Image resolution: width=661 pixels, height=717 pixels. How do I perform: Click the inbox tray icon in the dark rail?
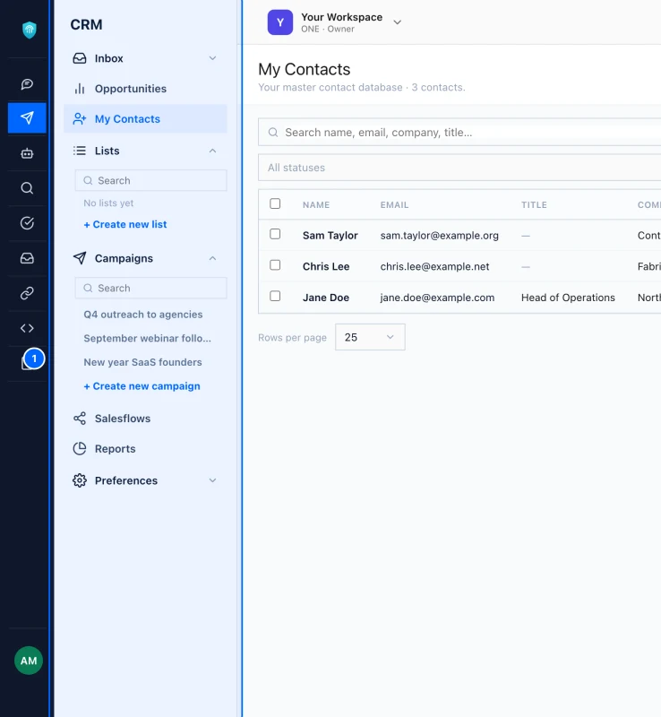[27, 258]
